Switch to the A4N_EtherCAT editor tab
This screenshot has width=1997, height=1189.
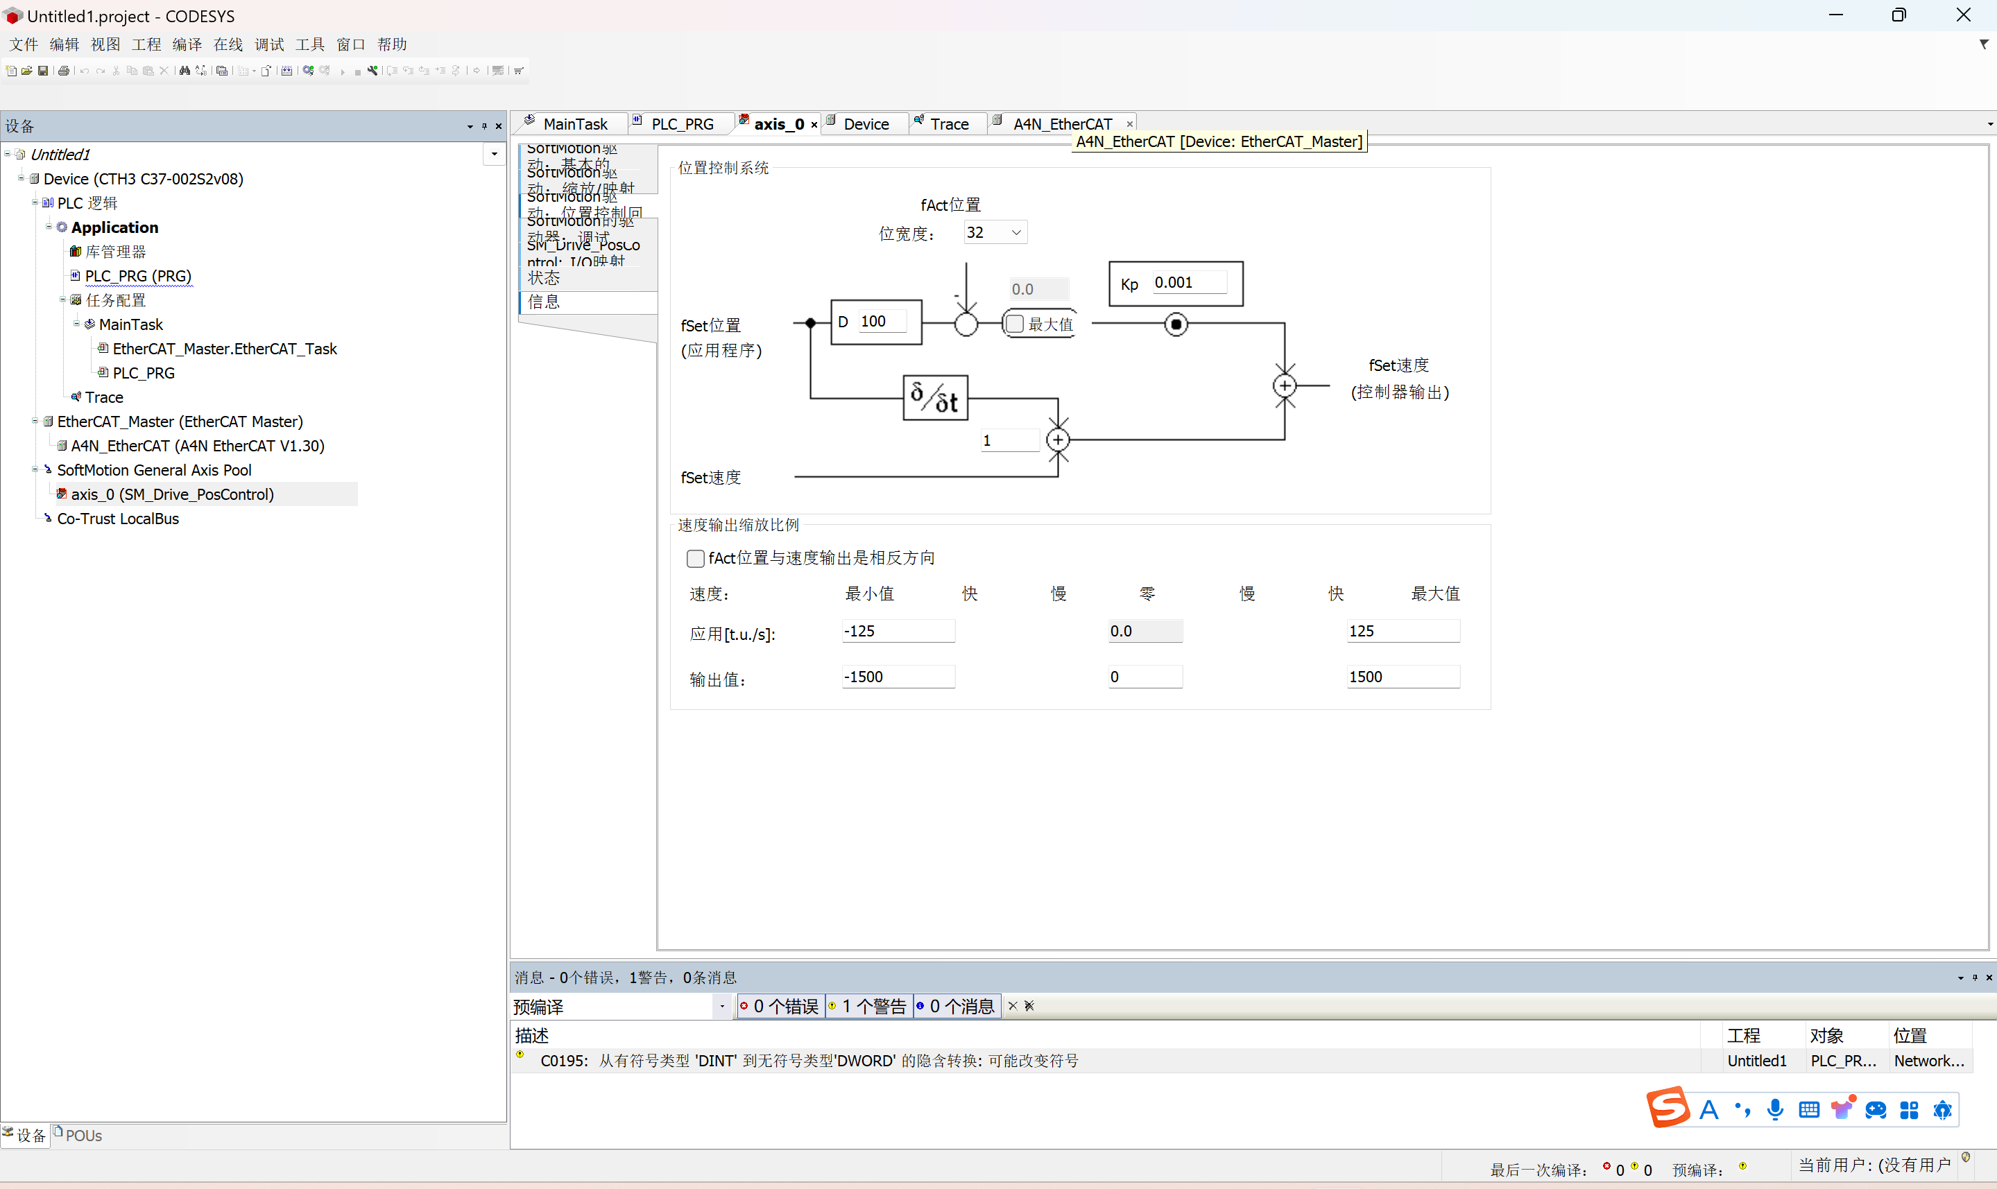point(1062,123)
